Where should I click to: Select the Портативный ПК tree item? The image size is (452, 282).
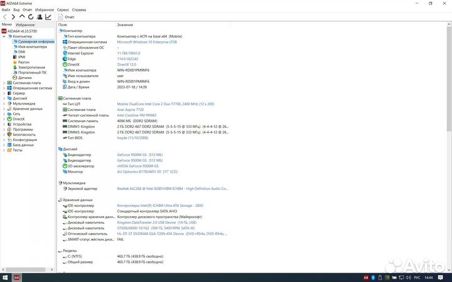[30, 73]
